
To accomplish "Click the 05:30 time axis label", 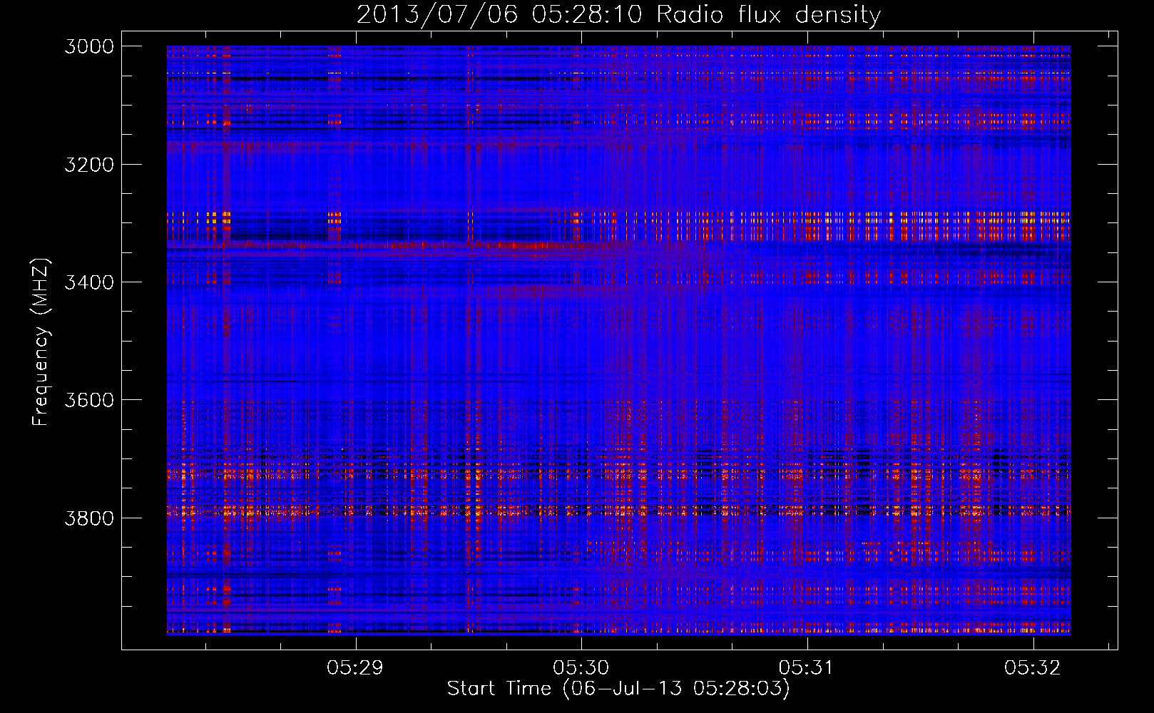I will pyautogui.click(x=581, y=667).
